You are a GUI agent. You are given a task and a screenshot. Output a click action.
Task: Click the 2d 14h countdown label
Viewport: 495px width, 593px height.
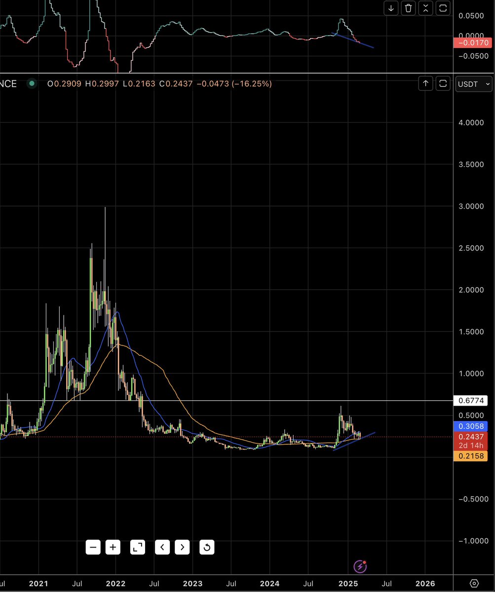point(470,447)
